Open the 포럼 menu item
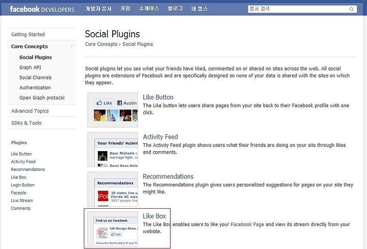The height and width of the screenshot is (249, 367). tap(125, 9)
